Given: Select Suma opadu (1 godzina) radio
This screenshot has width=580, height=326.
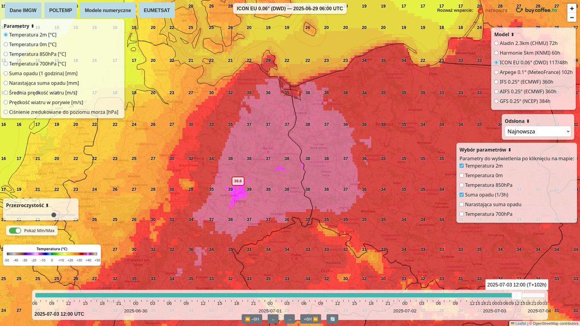Looking at the screenshot, I should pos(6,73).
